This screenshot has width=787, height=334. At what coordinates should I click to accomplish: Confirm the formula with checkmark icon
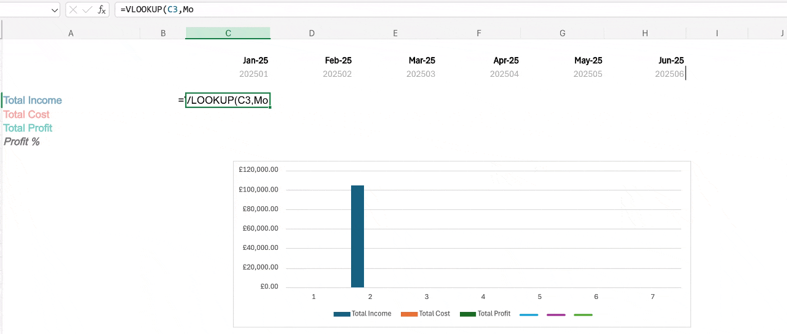(87, 10)
